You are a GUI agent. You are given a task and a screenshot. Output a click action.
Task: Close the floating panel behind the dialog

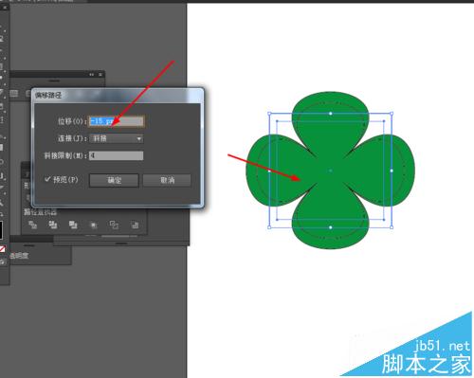[100, 75]
